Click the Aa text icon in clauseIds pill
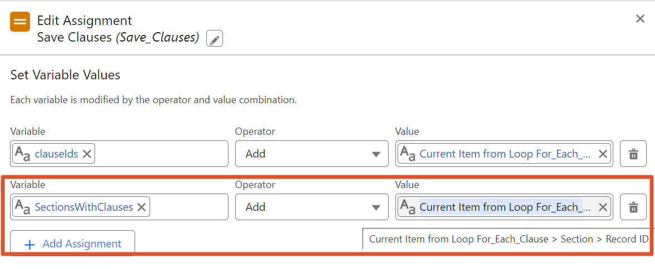Screen dimensions: 655x269 click(23, 154)
